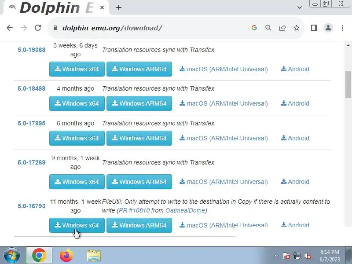This screenshot has height=264, width=352.
Task: Open OatmealDome author link
Action: click(185, 210)
